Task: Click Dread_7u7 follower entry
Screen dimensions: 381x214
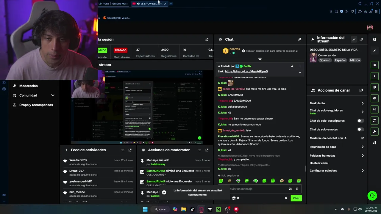Action: pos(76,171)
